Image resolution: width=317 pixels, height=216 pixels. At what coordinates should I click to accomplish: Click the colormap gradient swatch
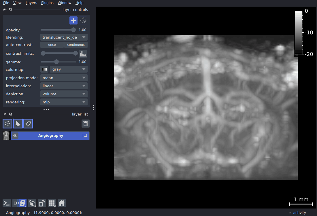click(x=44, y=69)
